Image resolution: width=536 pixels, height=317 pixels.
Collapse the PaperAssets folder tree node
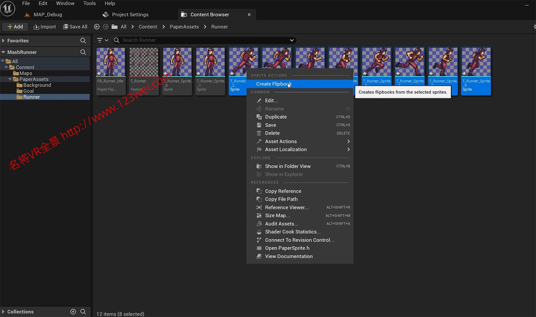10,79
